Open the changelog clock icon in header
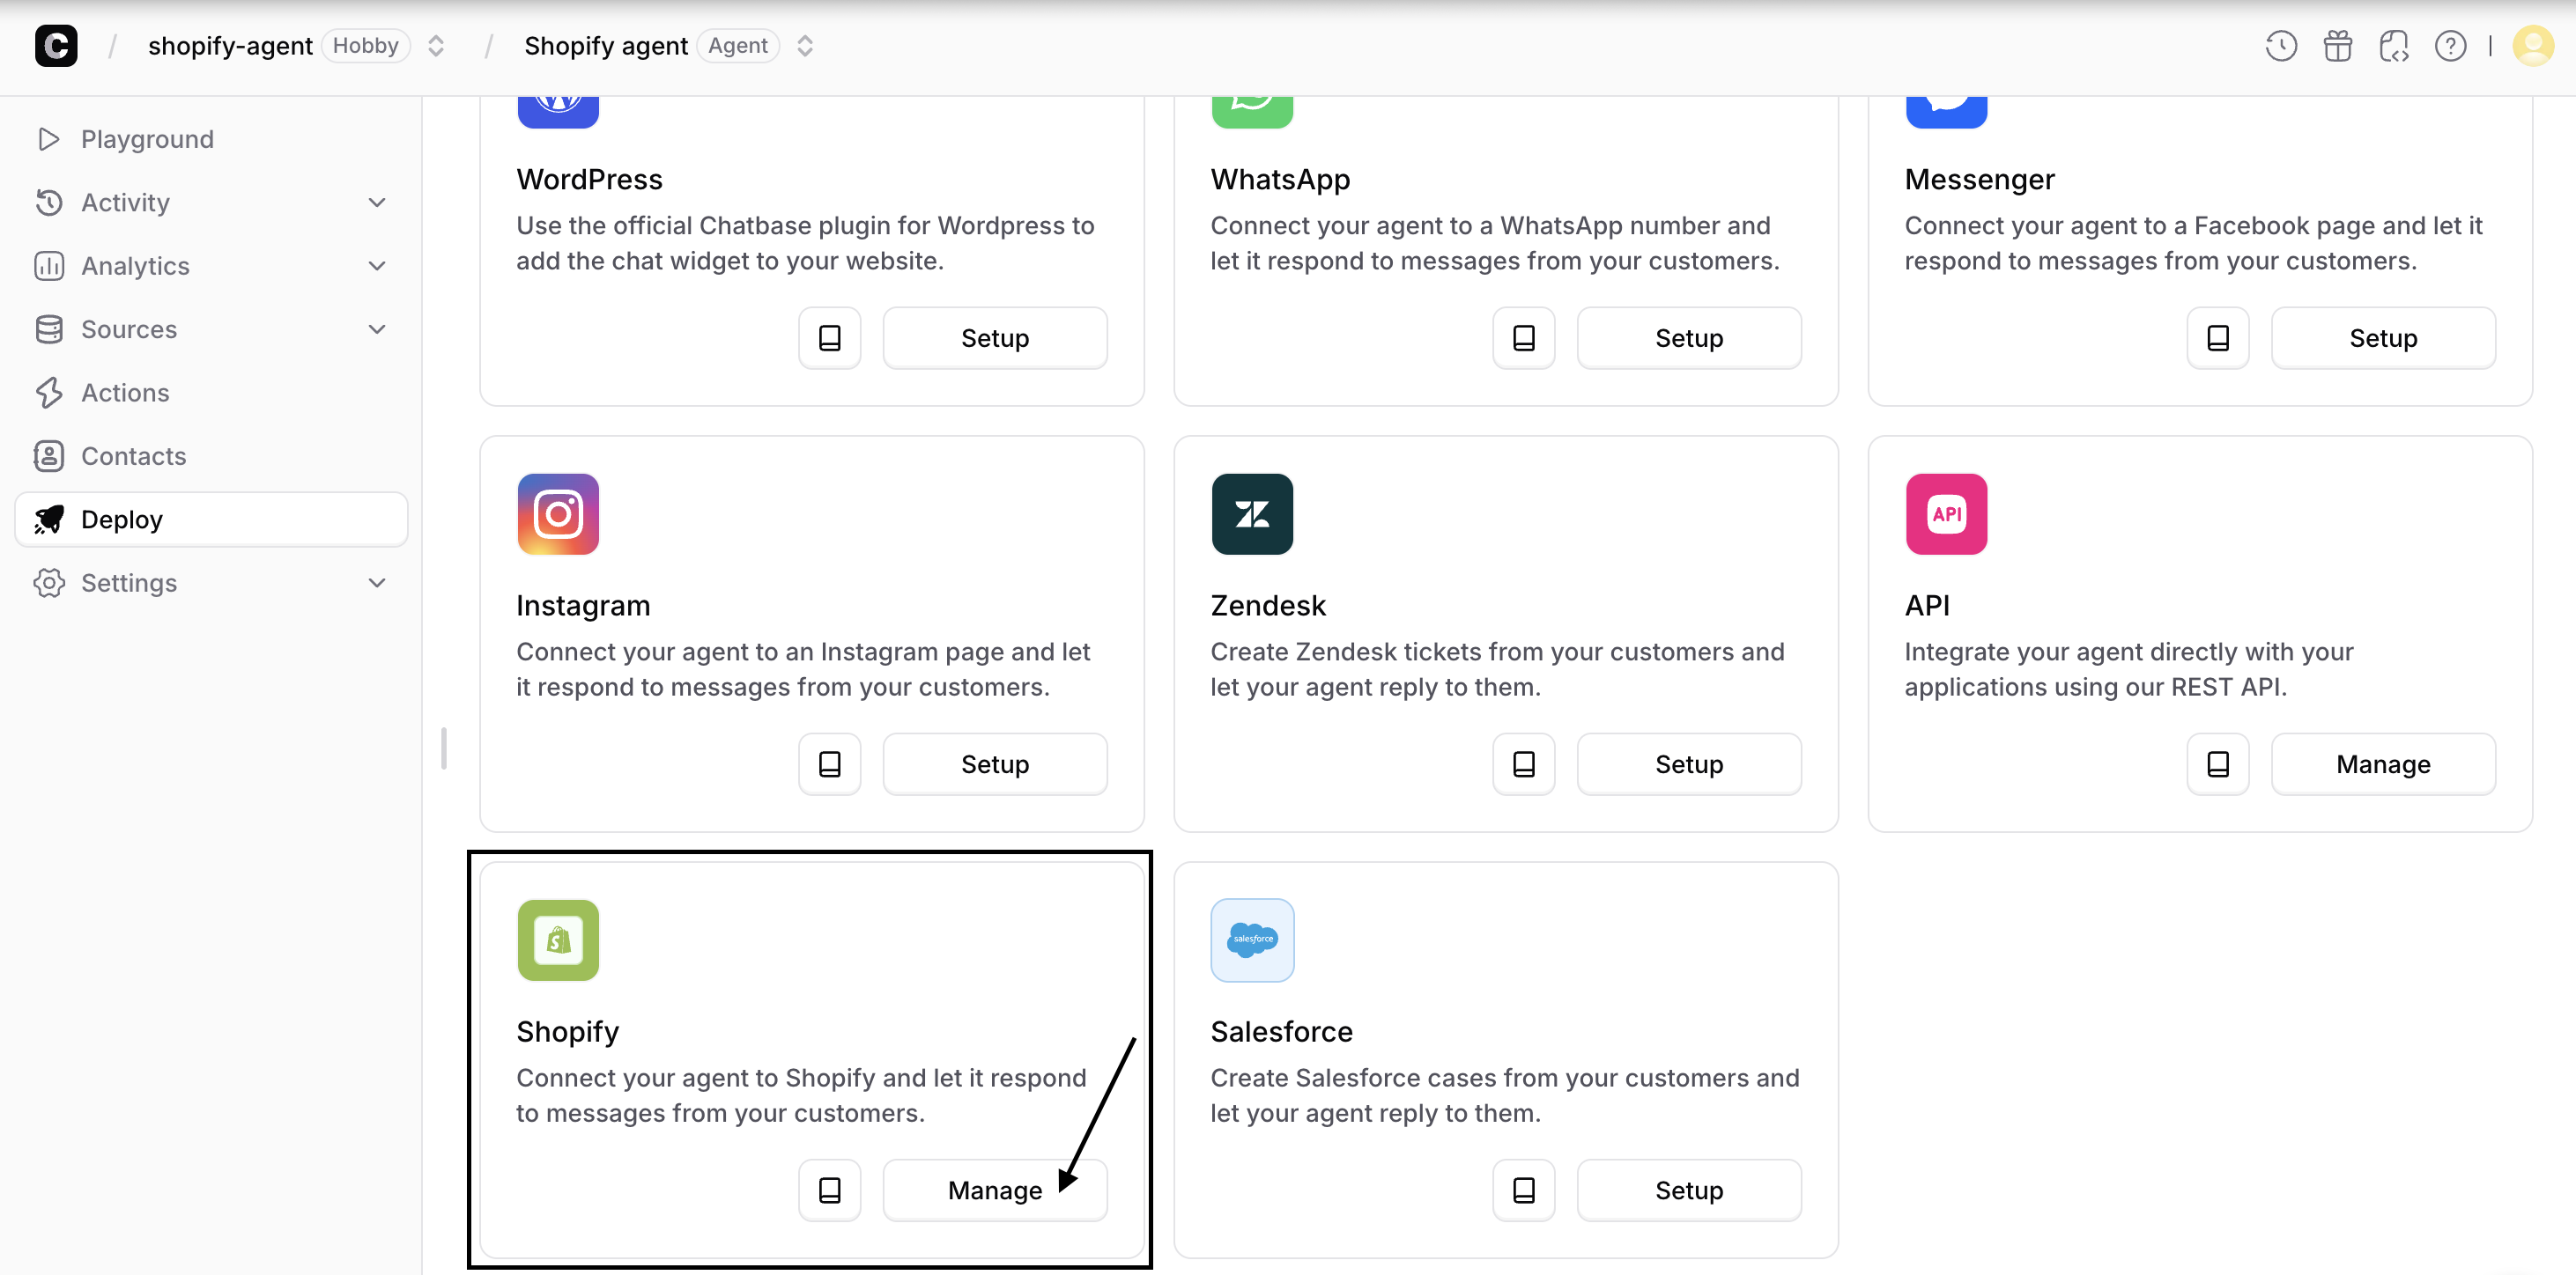Image resolution: width=2576 pixels, height=1275 pixels. 2280,46
